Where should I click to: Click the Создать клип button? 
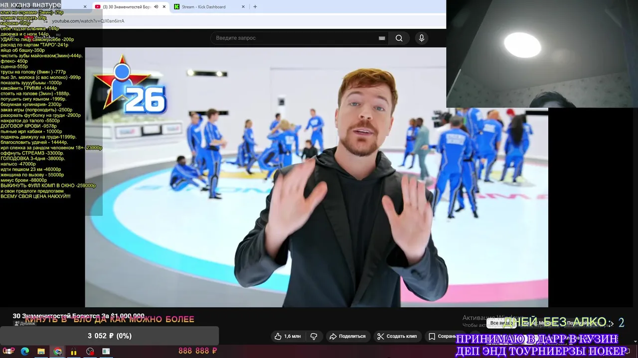coord(397,336)
